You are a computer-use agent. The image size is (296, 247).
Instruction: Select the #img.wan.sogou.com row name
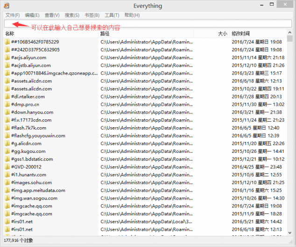[34, 198]
